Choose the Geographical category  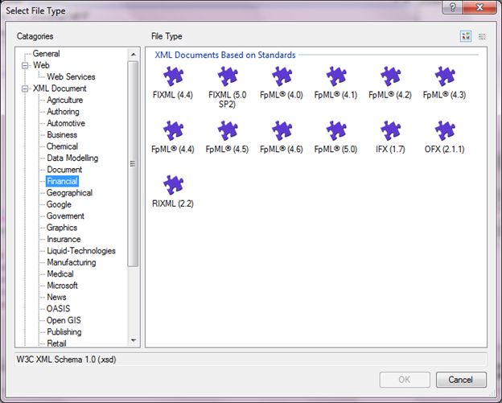(x=69, y=193)
